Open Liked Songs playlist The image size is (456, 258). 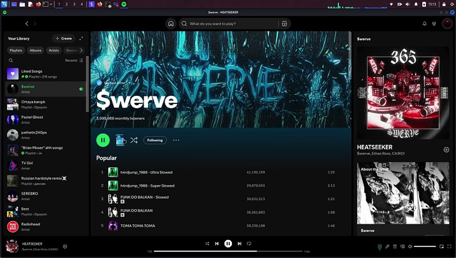(x=46, y=74)
